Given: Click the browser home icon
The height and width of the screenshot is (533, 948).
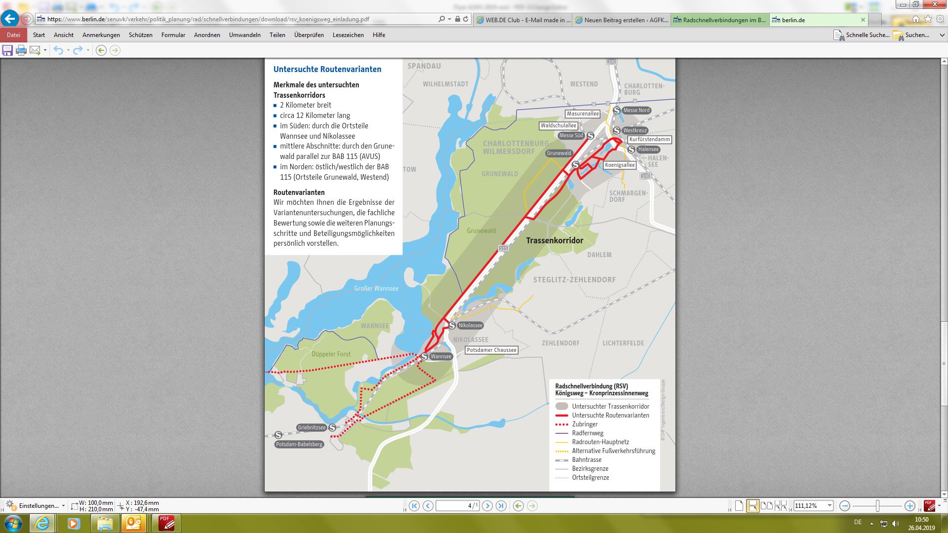Looking at the screenshot, I should point(916,19).
